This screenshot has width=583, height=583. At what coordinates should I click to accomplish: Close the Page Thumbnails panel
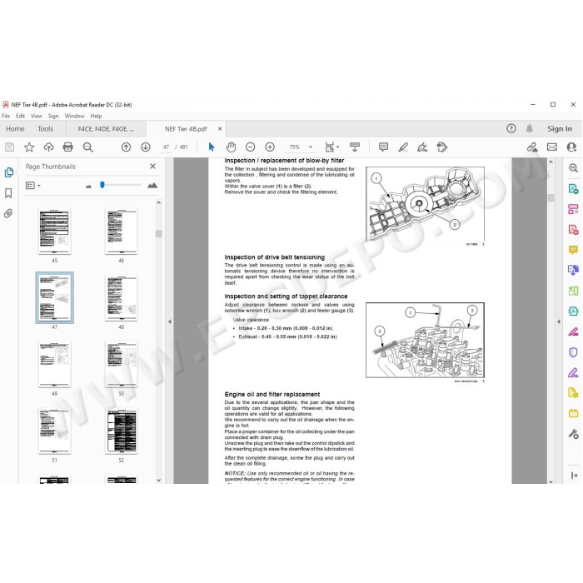click(152, 167)
